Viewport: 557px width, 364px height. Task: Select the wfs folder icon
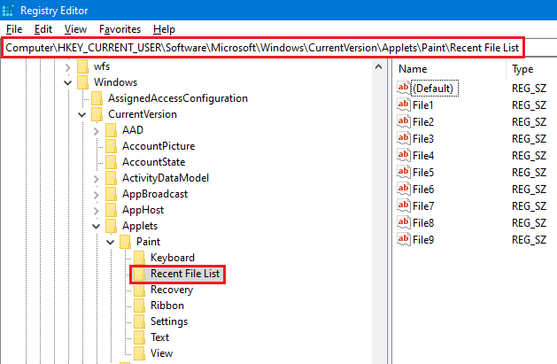pos(82,66)
